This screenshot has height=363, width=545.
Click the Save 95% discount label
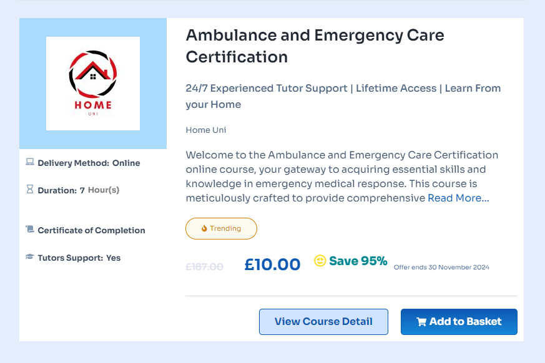pyautogui.click(x=358, y=261)
